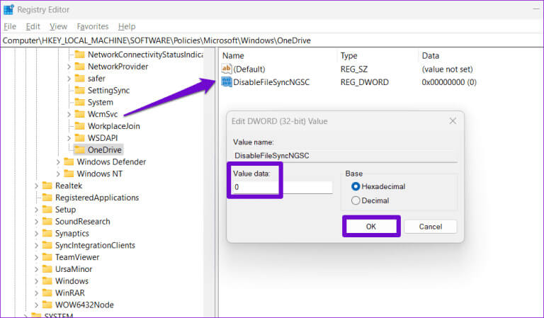Open the Favorites menu
Viewport: 544px width, 318px height.
coord(93,26)
